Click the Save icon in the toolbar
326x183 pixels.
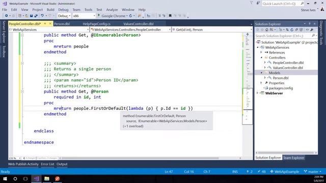(x=31, y=16)
